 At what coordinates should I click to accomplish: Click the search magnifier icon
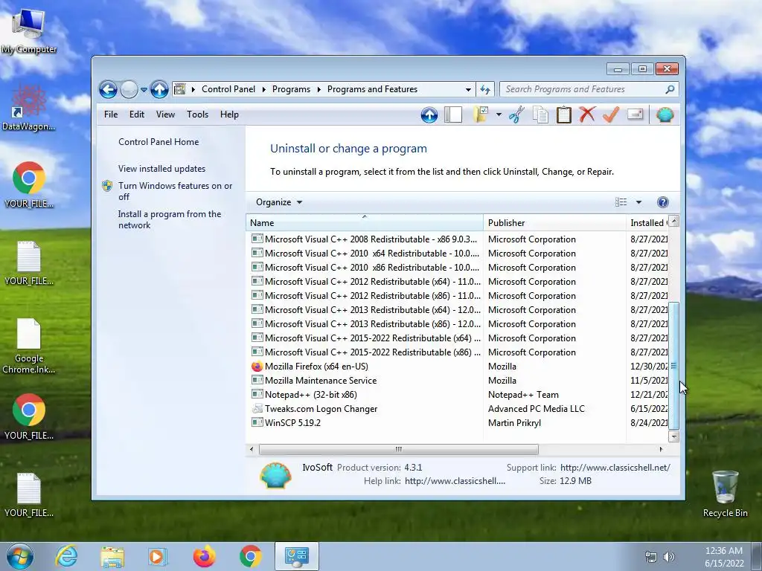point(670,89)
